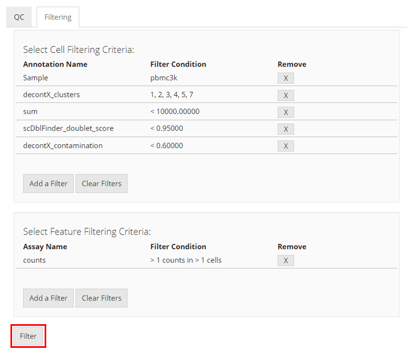The width and height of the screenshot is (409, 355).
Task: Click the decontX_clusters annotation name
Action: pyautogui.click(x=51, y=95)
